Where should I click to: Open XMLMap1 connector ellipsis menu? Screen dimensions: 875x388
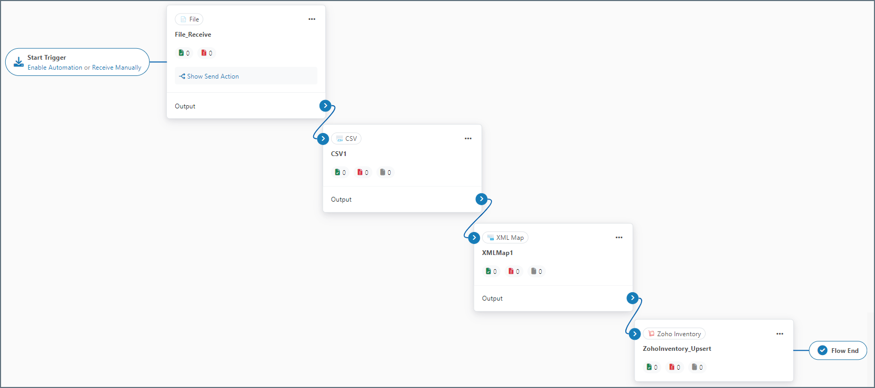(x=619, y=238)
